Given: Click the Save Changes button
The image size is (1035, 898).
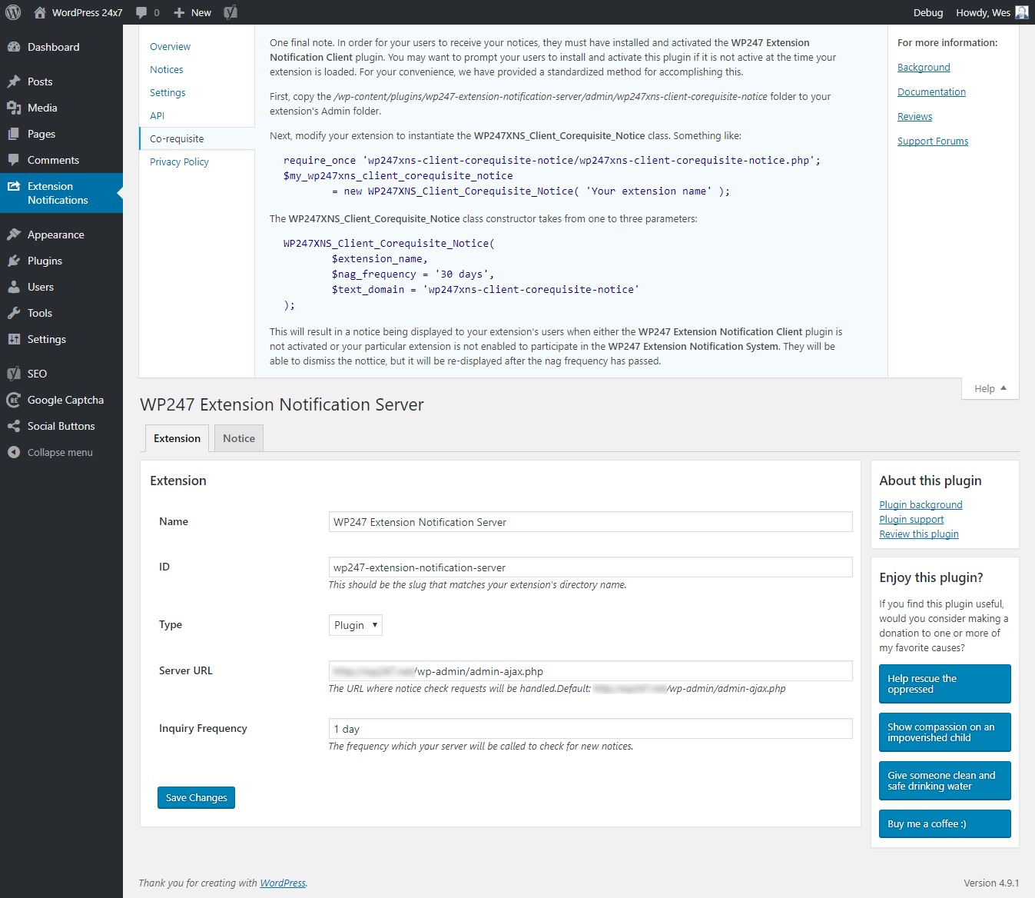Looking at the screenshot, I should pos(196,797).
